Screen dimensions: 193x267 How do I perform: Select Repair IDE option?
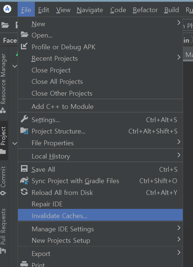(x=47, y=204)
